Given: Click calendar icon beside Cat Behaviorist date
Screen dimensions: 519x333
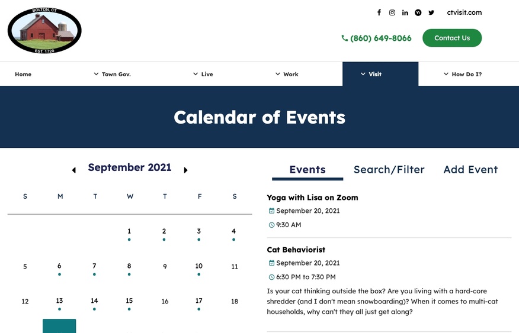Looking at the screenshot, I should click(271, 263).
